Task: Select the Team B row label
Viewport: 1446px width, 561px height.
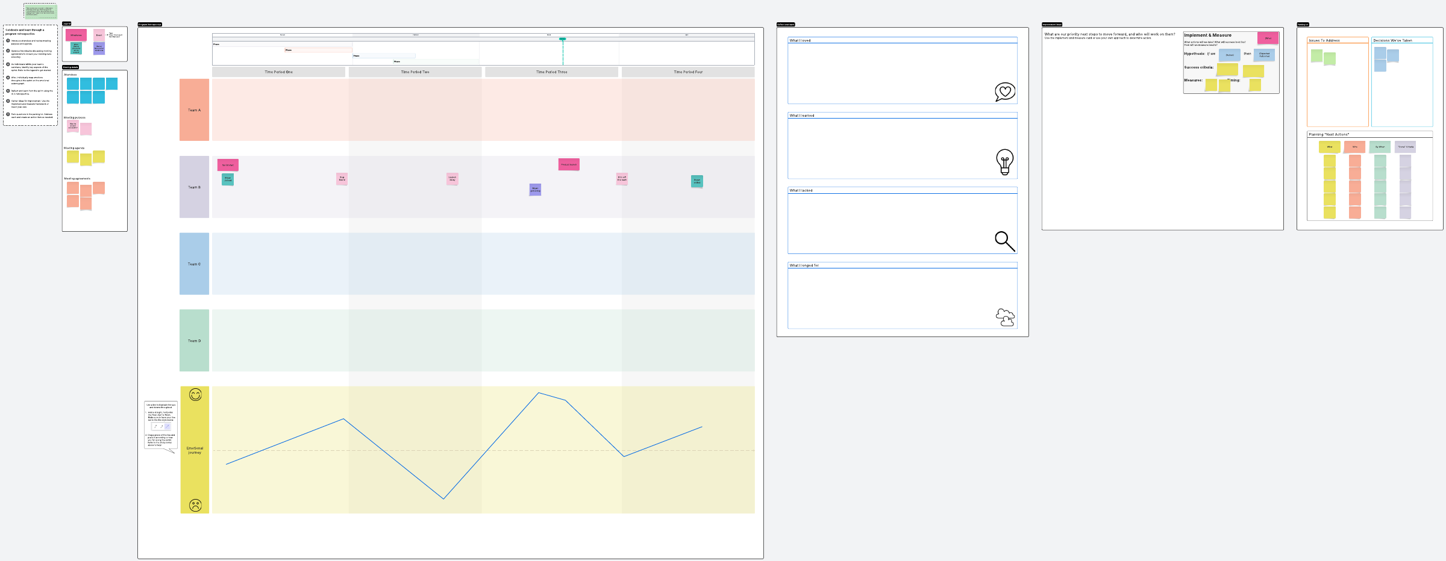Action: coord(194,187)
